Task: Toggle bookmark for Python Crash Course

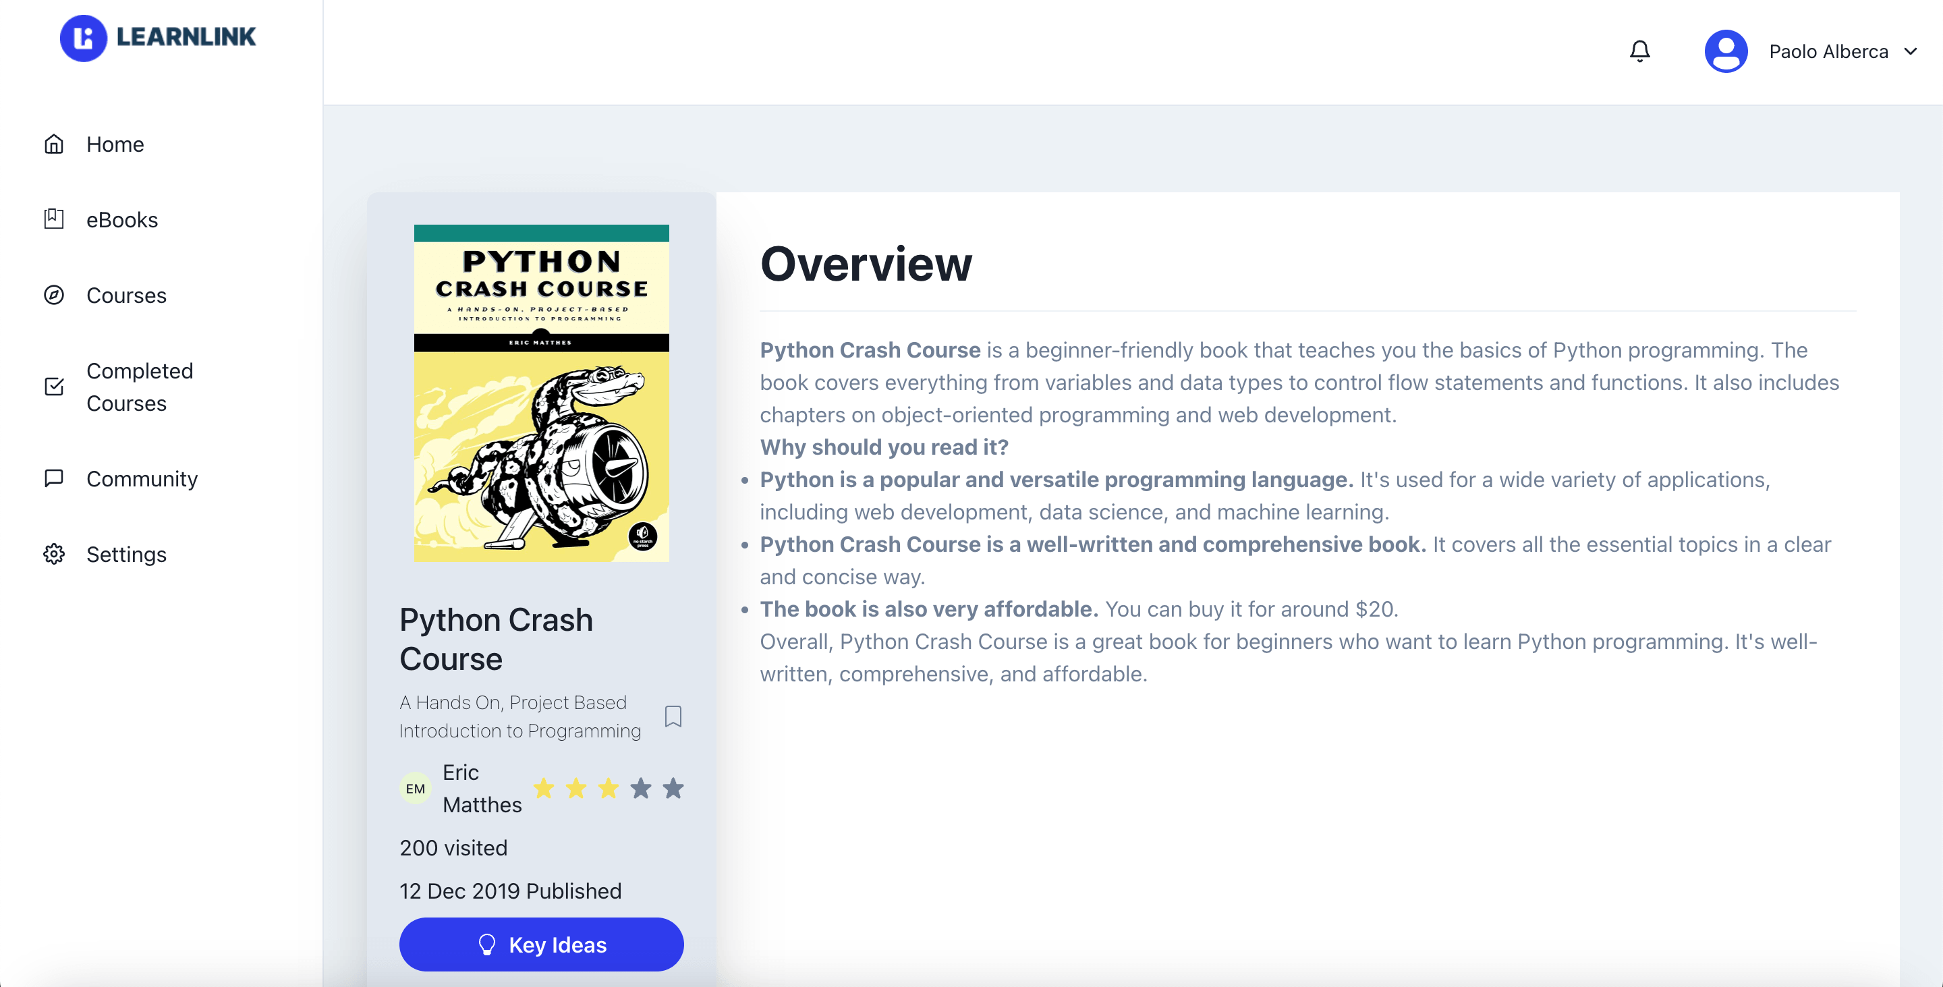Action: point(673,716)
